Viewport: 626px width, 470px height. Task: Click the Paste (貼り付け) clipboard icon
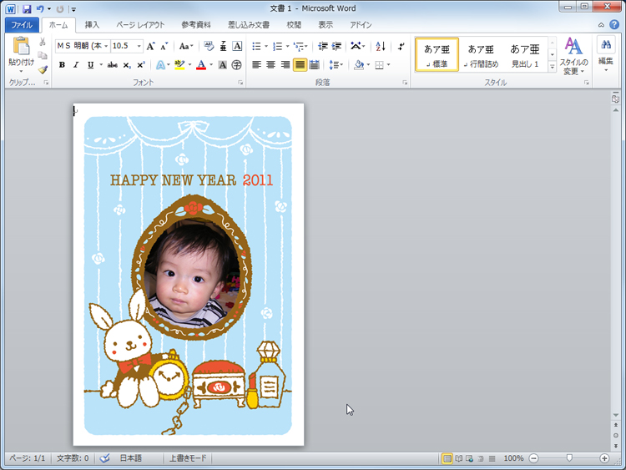21,46
